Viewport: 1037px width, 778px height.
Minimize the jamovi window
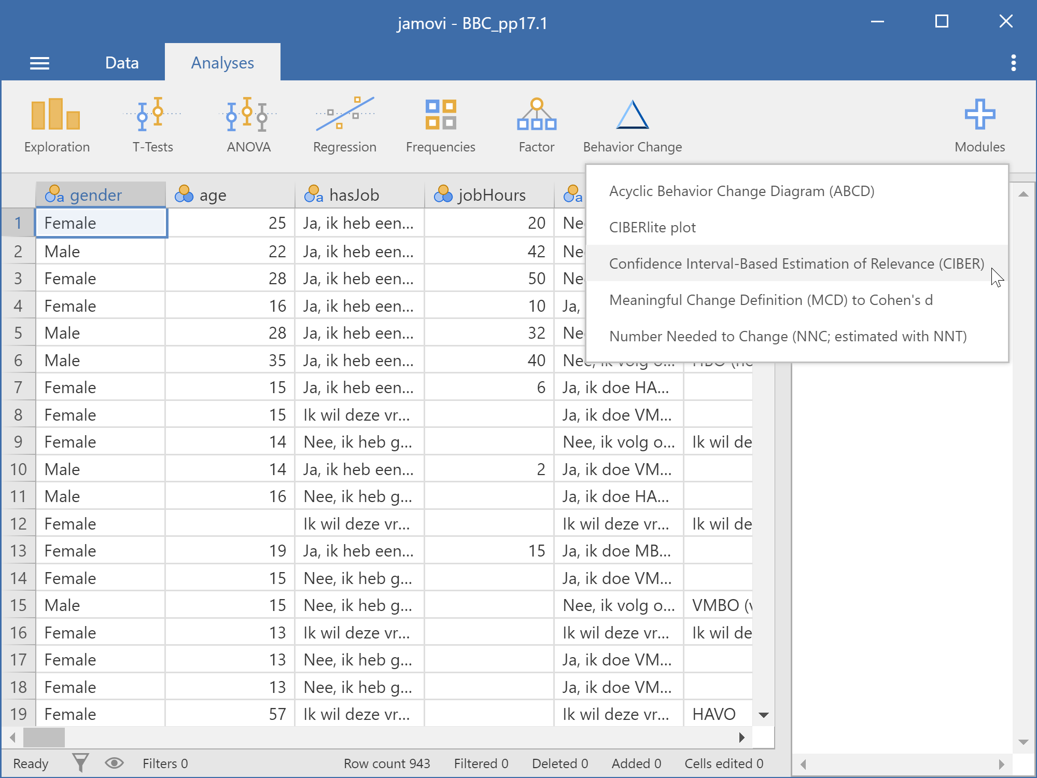(x=877, y=22)
